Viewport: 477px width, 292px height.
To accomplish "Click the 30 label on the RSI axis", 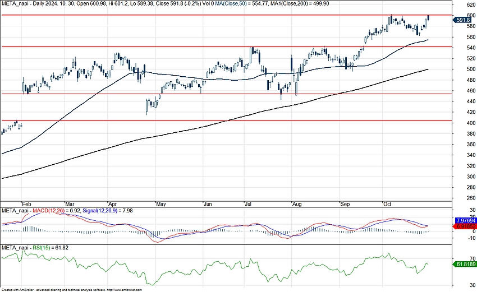I will coord(473,285).
